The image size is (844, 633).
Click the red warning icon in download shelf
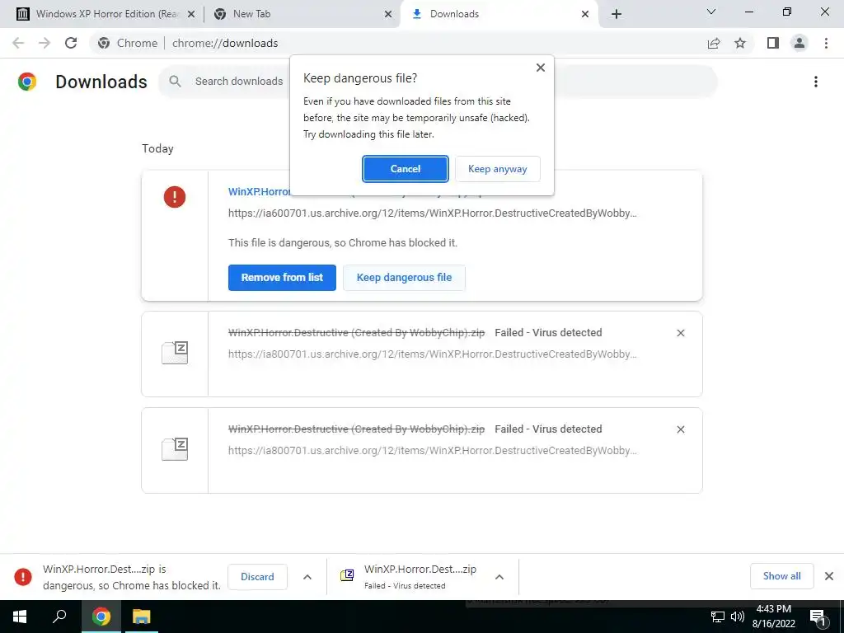click(22, 576)
